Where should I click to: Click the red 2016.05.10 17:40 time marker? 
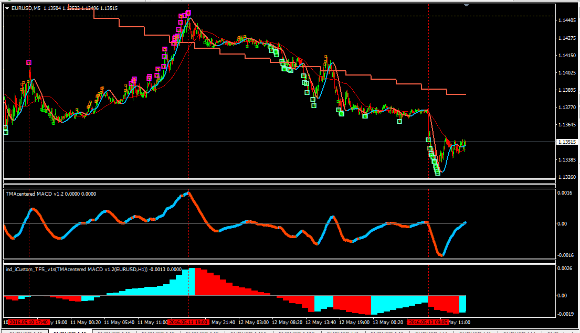(x=29, y=323)
